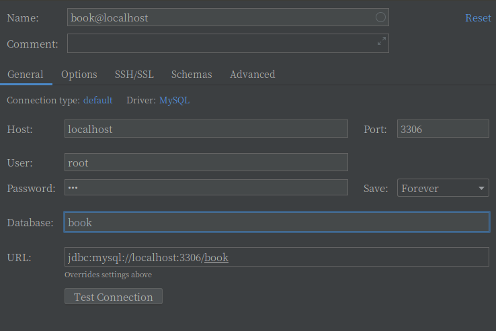Click into the Password field
Screen dimensions: 496x331
click(x=206, y=187)
